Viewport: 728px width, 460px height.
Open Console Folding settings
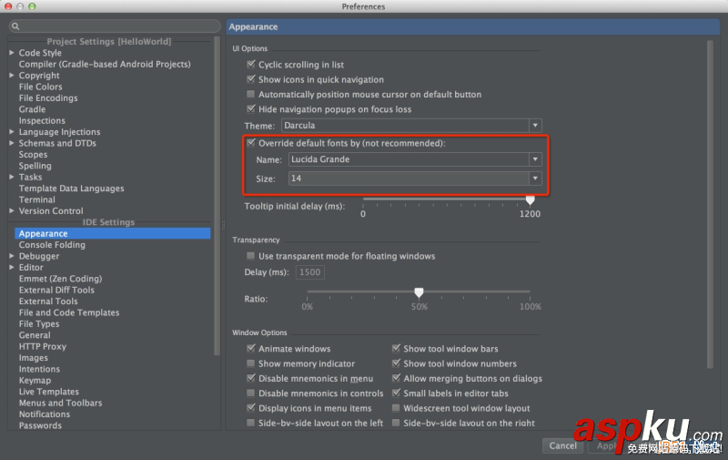click(x=52, y=245)
